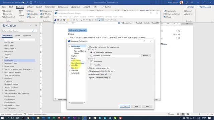Select Name Resolution in Preferences tree
The width and height of the screenshot is (214, 120).
[x=78, y=63]
